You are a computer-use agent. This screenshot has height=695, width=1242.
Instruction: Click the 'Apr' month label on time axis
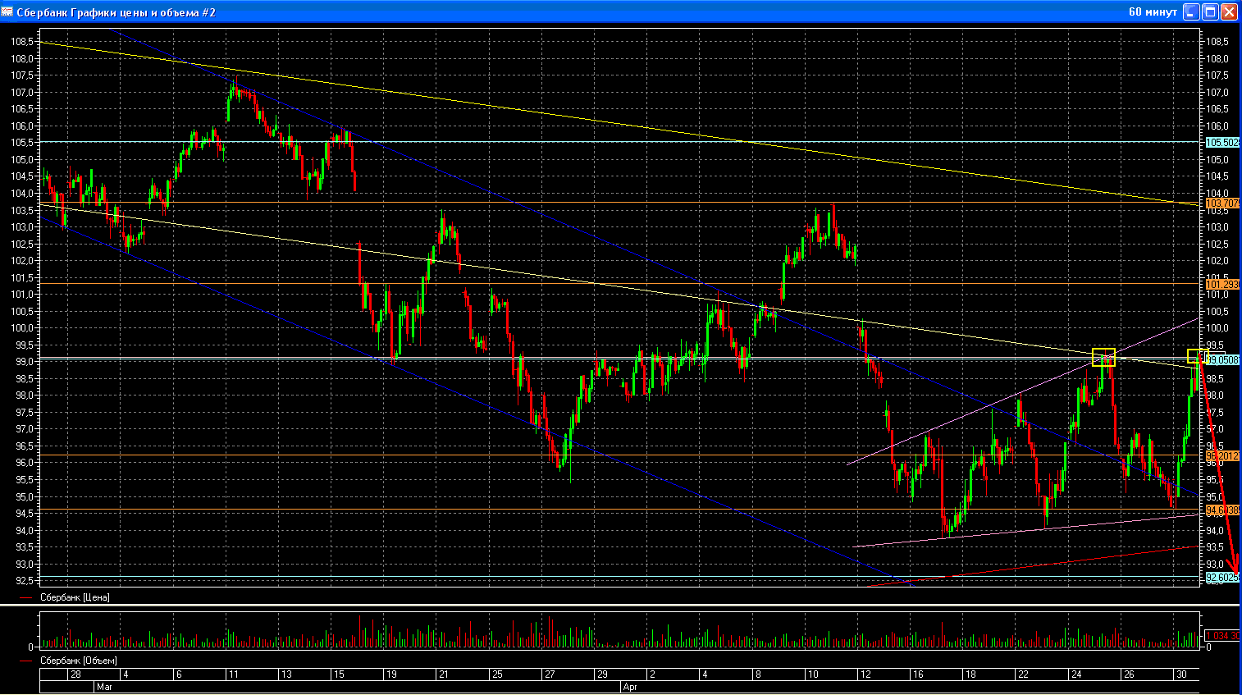coord(630,687)
